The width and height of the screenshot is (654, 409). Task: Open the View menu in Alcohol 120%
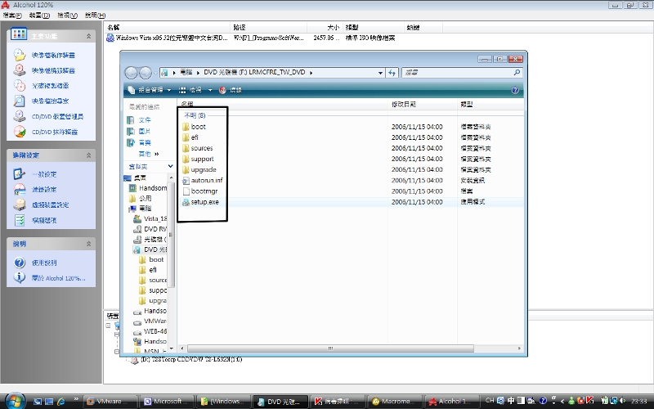[x=68, y=16]
